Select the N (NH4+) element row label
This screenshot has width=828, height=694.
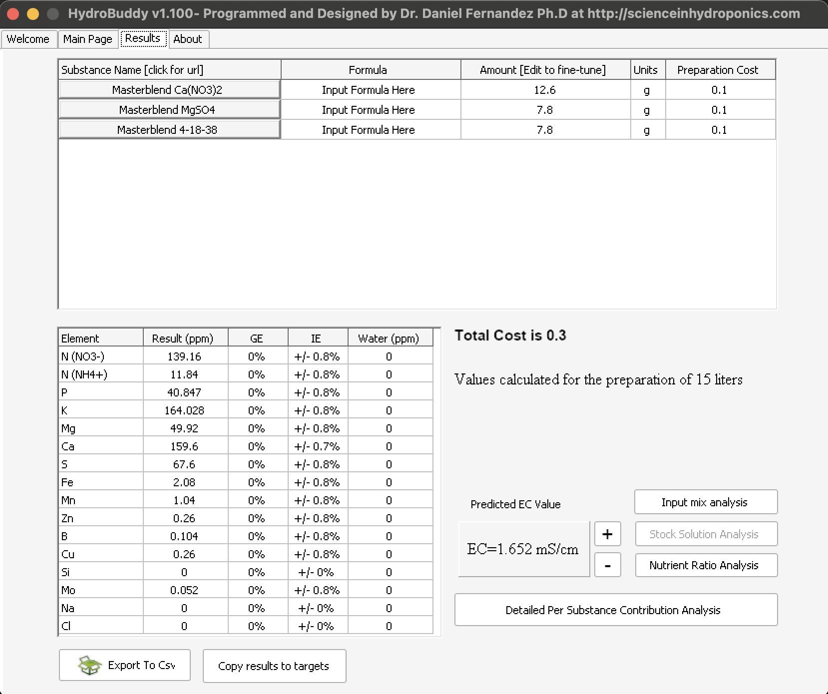[x=101, y=374]
